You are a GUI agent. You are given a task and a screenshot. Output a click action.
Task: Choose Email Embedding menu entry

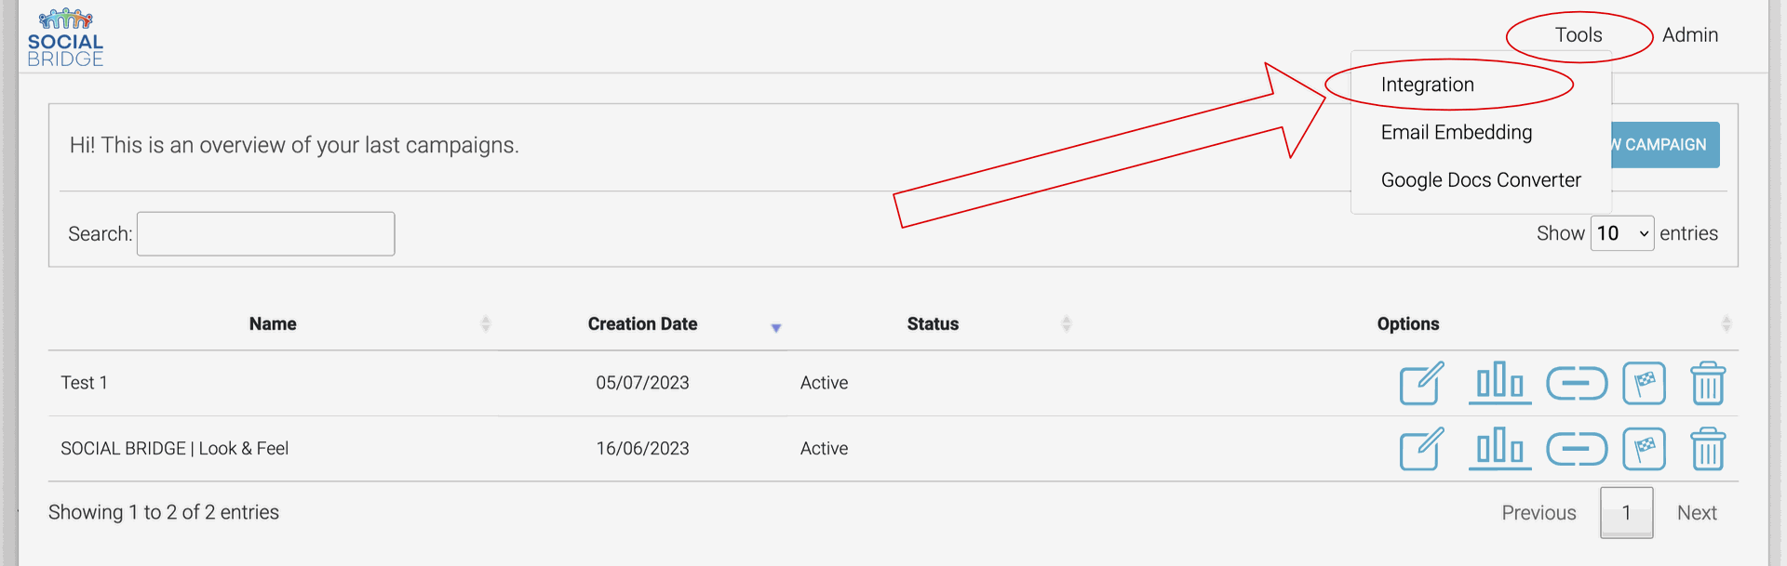point(1456,132)
